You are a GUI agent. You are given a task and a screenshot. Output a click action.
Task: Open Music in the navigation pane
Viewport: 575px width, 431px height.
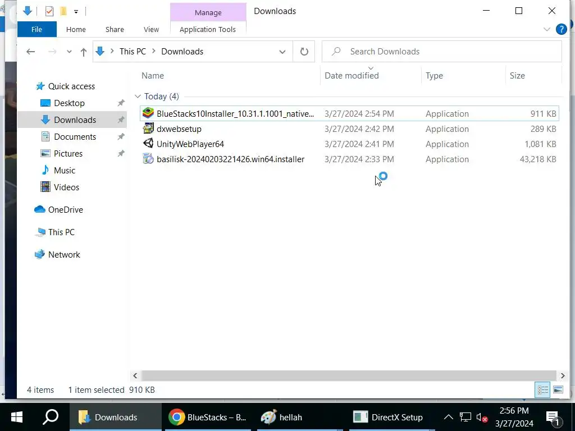tap(64, 171)
